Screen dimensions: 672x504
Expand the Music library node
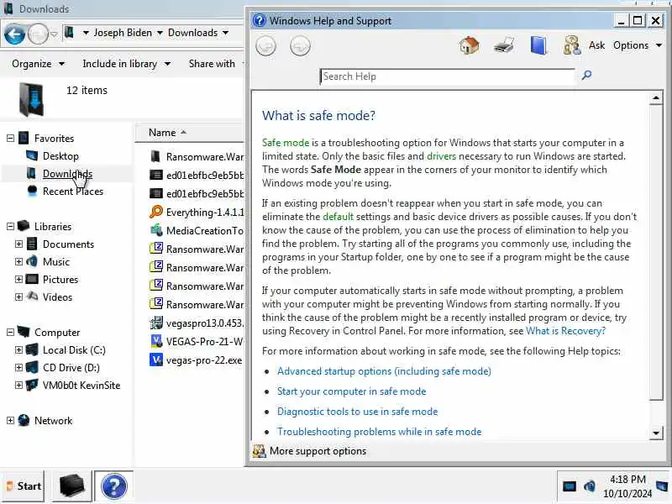pyautogui.click(x=18, y=261)
